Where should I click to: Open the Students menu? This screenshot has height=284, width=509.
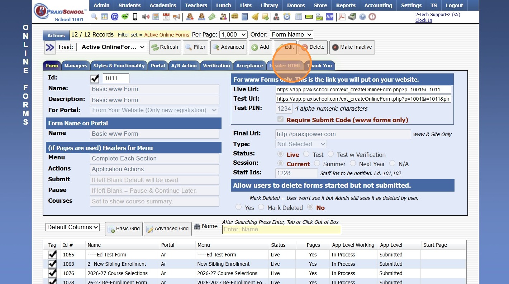(129, 5)
